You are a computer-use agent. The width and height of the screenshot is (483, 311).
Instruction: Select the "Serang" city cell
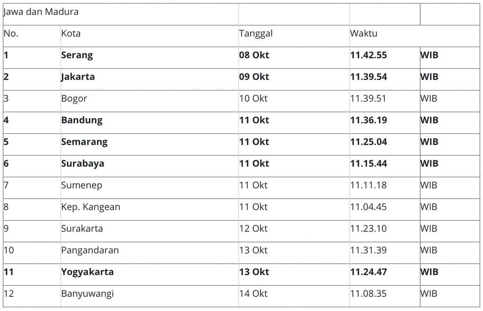(77, 55)
